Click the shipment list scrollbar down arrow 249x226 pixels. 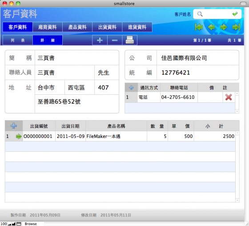pos(237,200)
